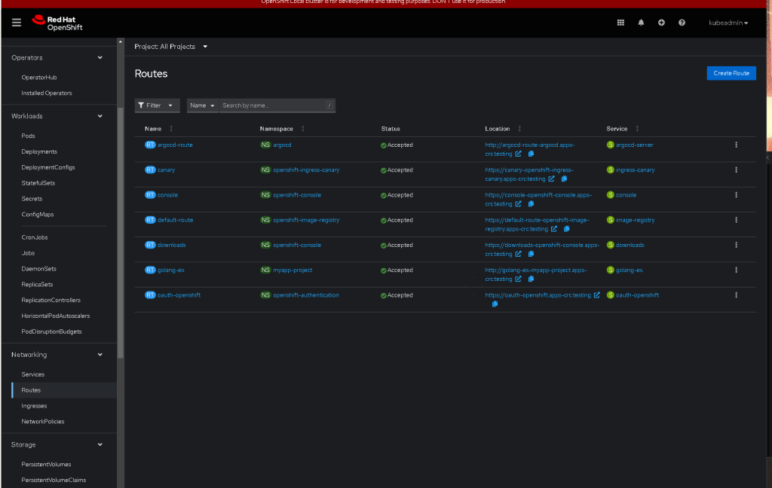772x488 pixels.
Task: Open the application launcher grid icon
Action: click(x=620, y=23)
